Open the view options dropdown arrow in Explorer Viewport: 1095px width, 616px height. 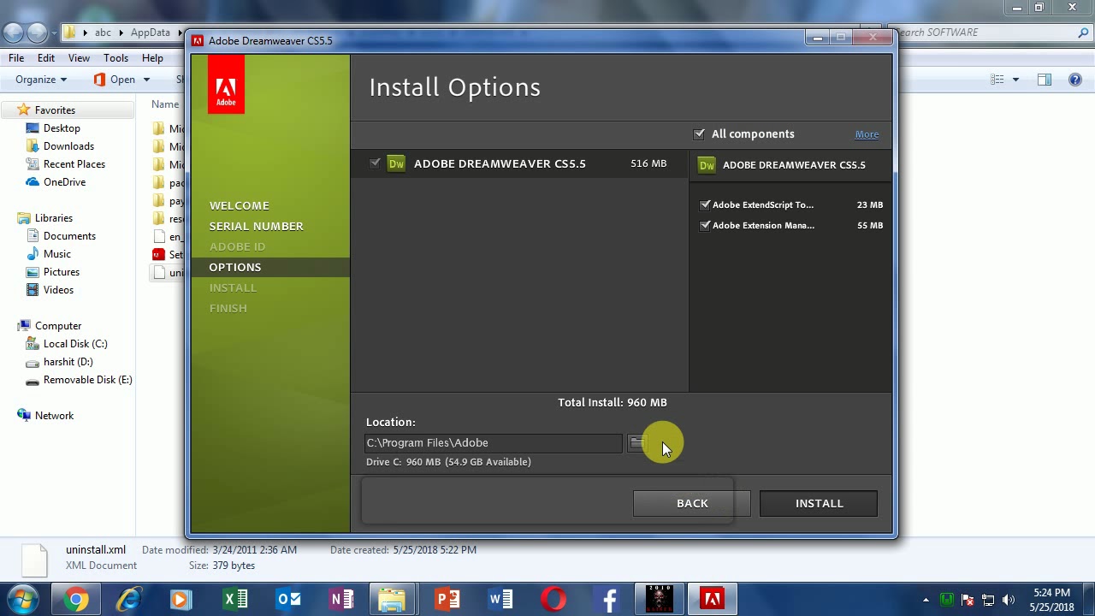[1015, 80]
